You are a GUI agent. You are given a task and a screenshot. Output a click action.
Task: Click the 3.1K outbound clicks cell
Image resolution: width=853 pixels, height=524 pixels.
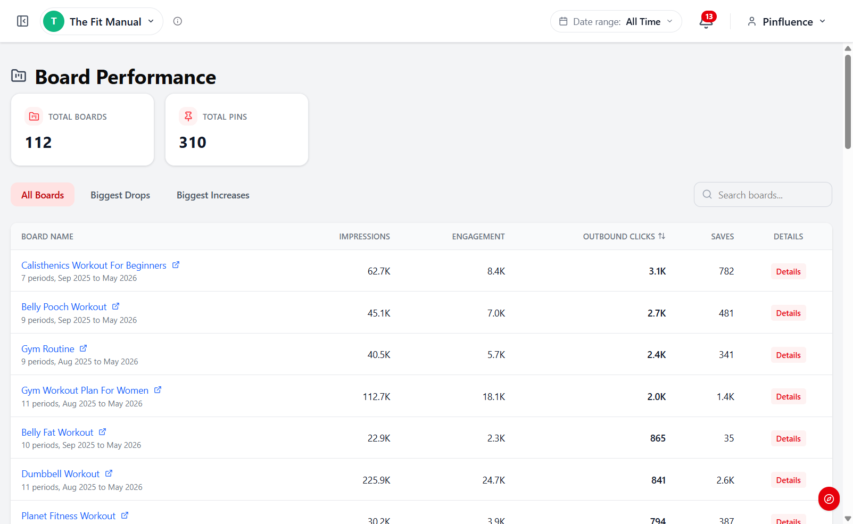coord(657,271)
